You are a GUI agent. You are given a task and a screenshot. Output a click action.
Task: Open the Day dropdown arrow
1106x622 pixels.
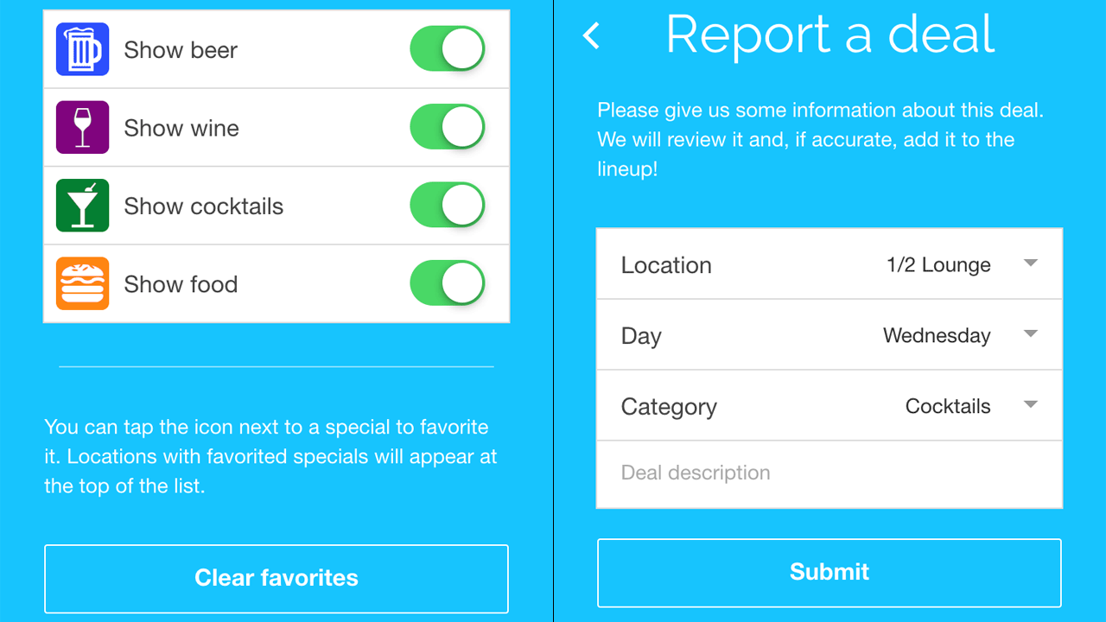tap(1030, 334)
